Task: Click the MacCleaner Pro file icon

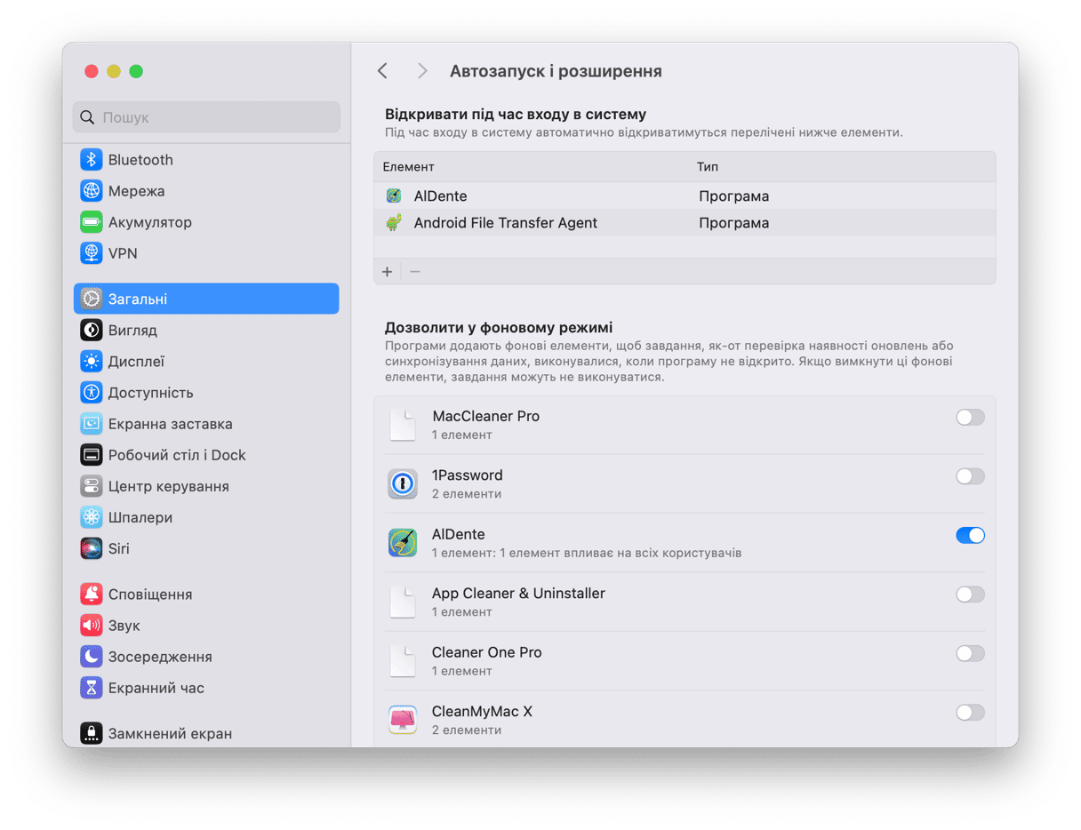Action: click(403, 426)
